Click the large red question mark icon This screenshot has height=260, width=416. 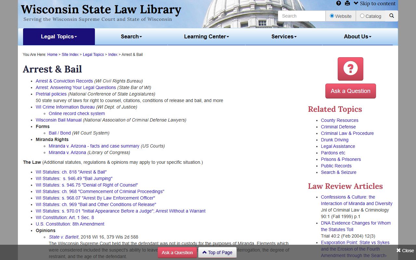[350, 69]
